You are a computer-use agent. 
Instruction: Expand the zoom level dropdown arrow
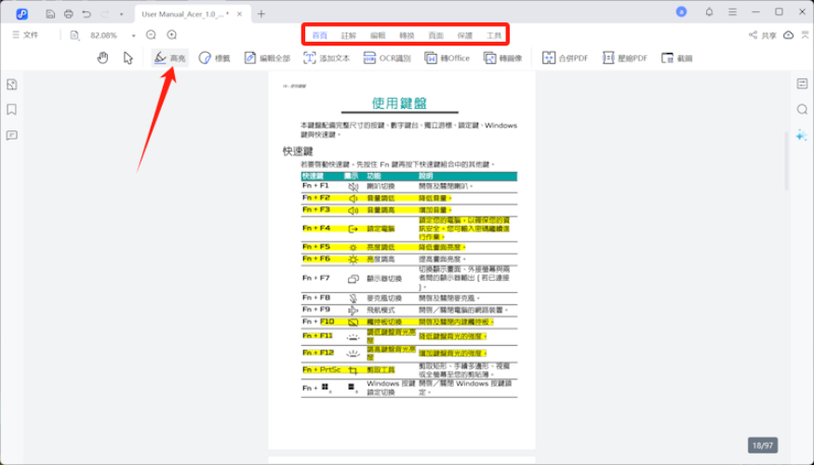tap(133, 36)
